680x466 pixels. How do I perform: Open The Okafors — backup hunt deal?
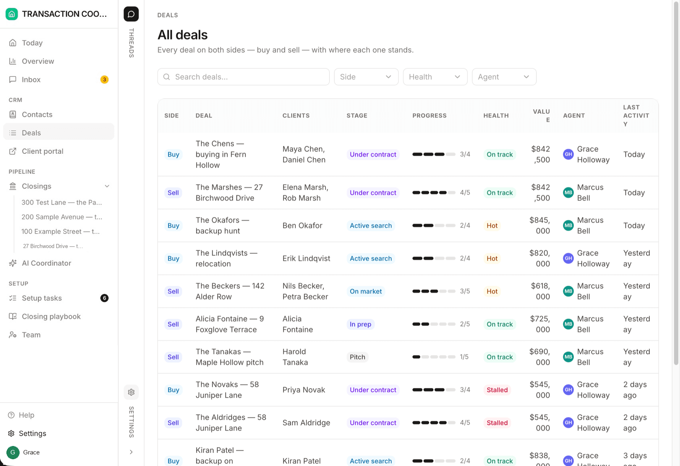coord(223,226)
